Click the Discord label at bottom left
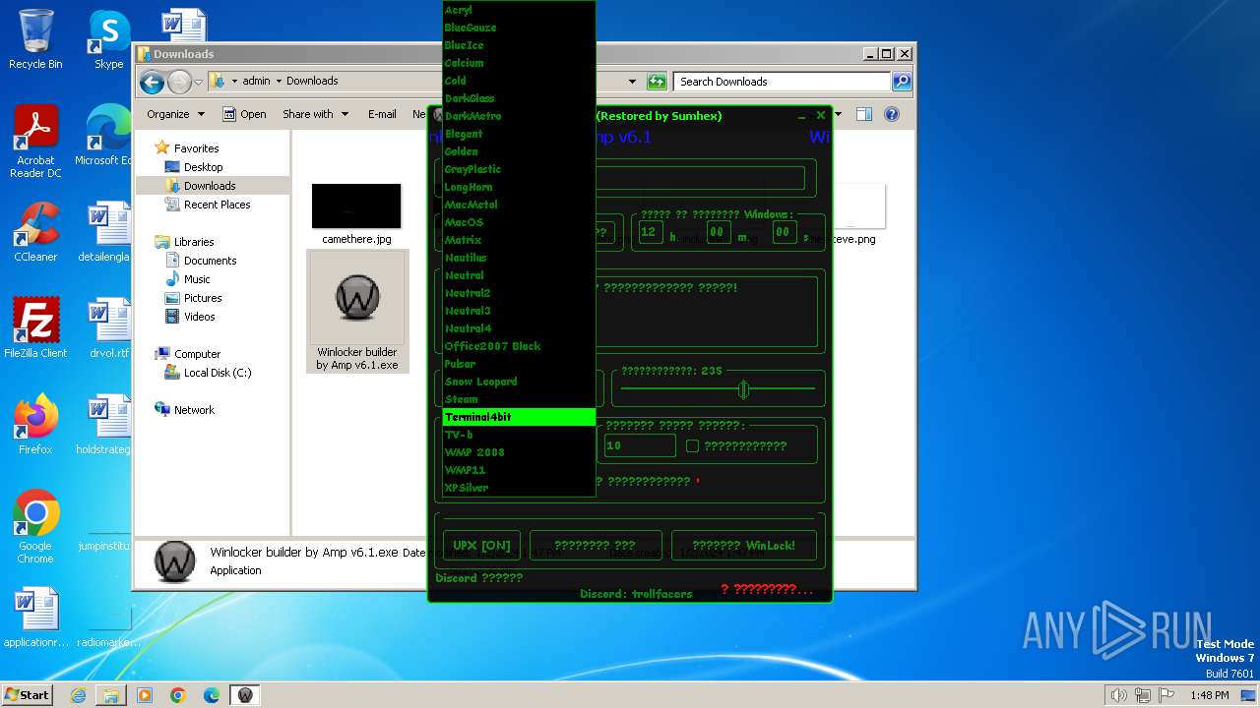Viewport: 1260px width, 708px height. pos(479,578)
